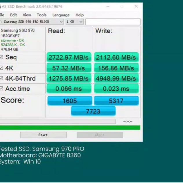This screenshot has height=183, width=183.
Task: Click the Write: column header
Action: pyautogui.click(x=104, y=31)
